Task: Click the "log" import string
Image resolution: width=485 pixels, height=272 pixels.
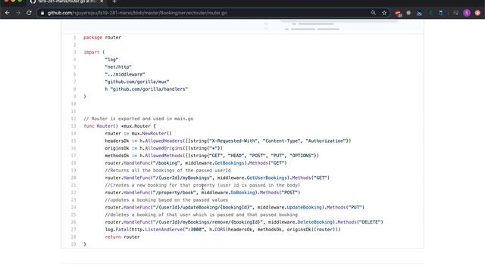Action: [x=111, y=60]
